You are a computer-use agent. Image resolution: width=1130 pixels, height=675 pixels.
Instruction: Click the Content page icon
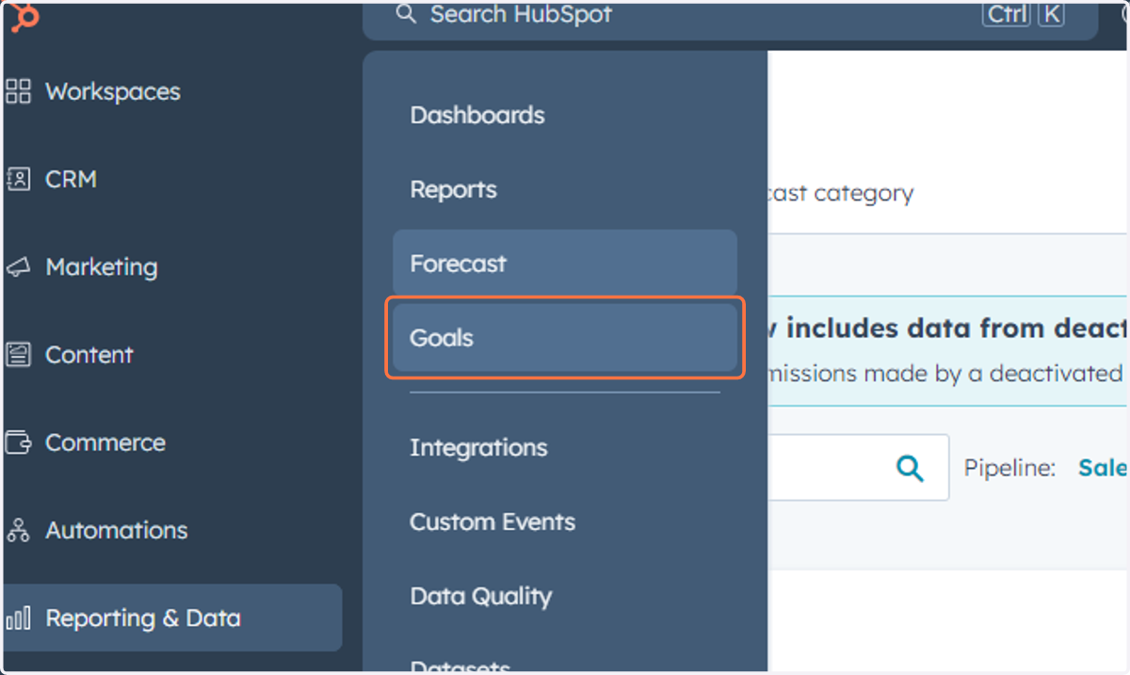pyautogui.click(x=18, y=355)
